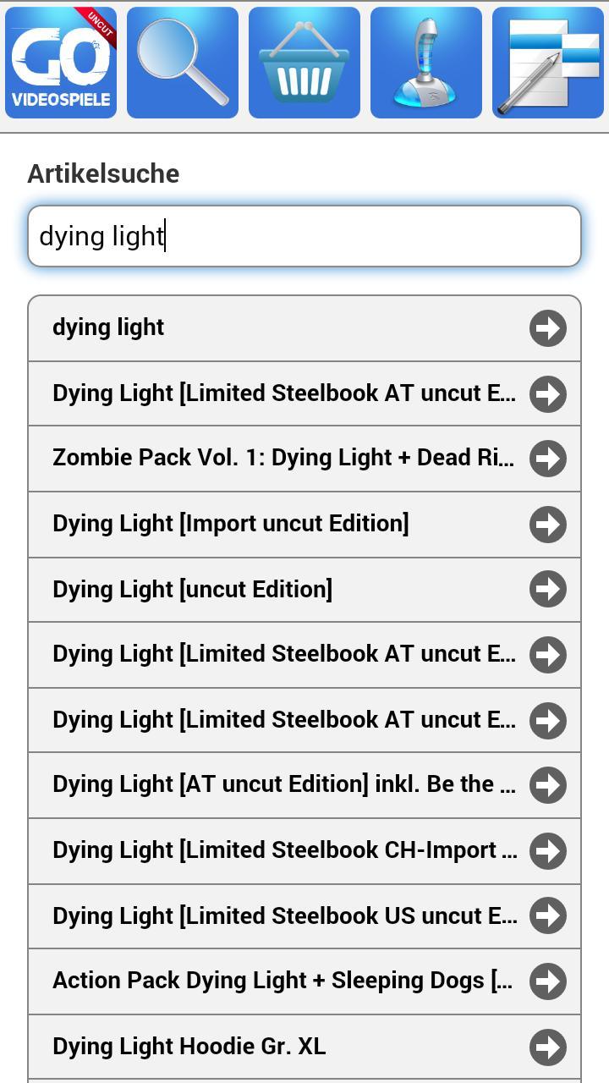Open the shopping basket icon
Viewport: 609px width, 1083px height.
click(304, 61)
